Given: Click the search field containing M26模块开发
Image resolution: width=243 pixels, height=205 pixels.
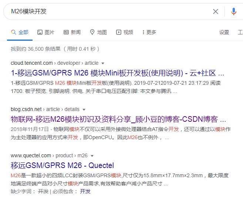Looking at the screenshot, I should [x=108, y=11].
